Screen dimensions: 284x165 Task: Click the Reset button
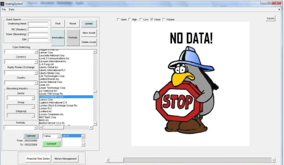click(73, 24)
